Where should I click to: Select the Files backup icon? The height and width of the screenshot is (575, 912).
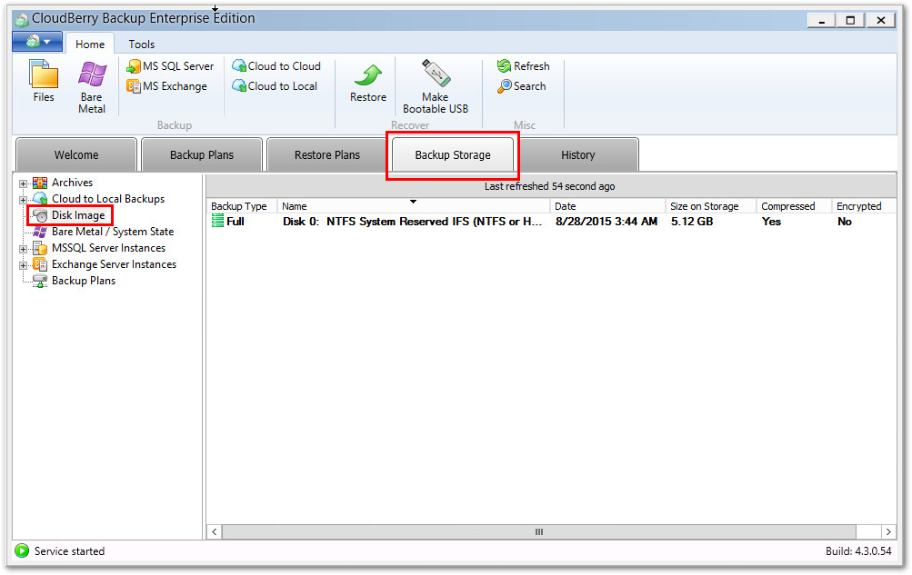[x=42, y=84]
